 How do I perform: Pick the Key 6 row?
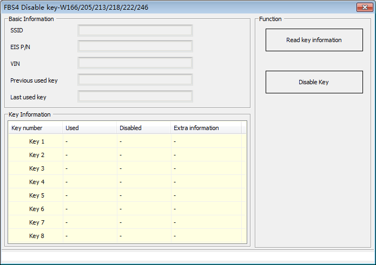pos(37,209)
